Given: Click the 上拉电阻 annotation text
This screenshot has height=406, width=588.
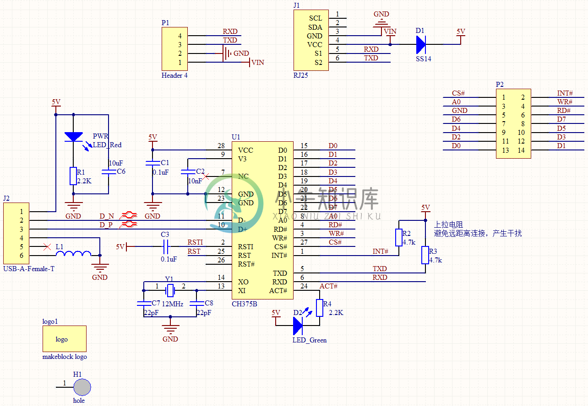Looking at the screenshot, I should click(448, 225).
